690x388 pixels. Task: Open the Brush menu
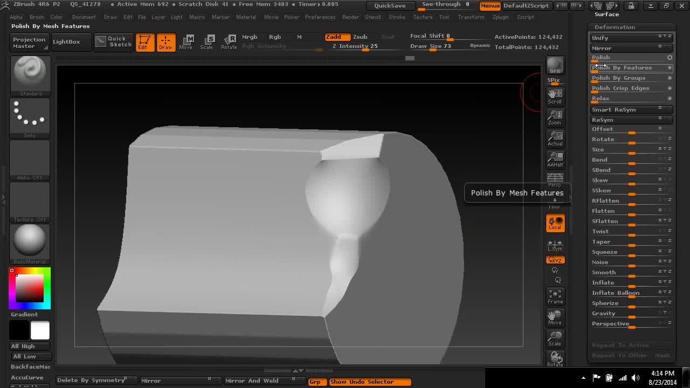point(37,17)
